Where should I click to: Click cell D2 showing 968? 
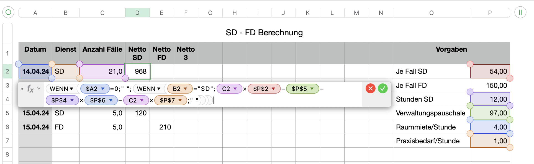138,71
